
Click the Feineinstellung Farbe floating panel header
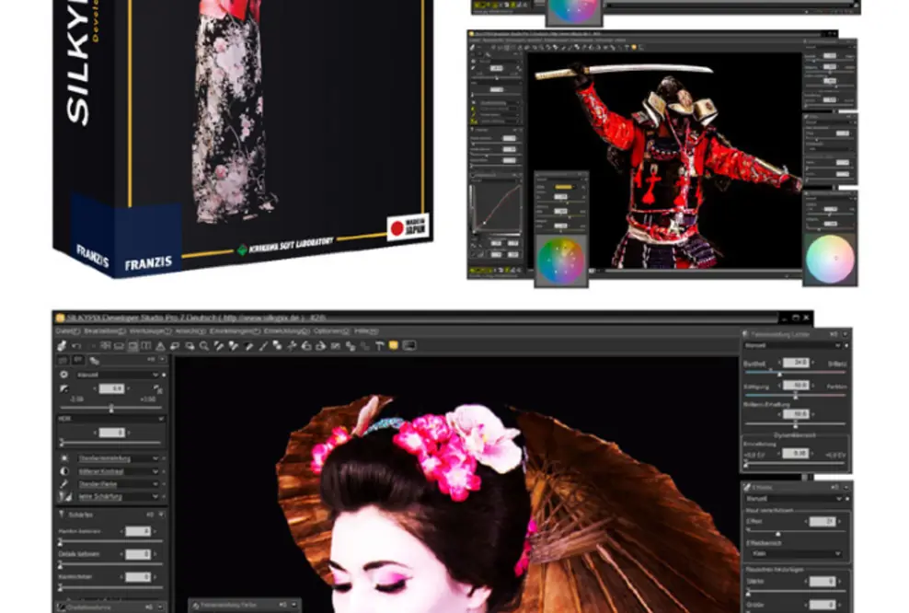(244, 605)
